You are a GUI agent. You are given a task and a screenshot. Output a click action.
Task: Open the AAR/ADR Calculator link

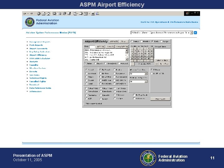[40, 58]
